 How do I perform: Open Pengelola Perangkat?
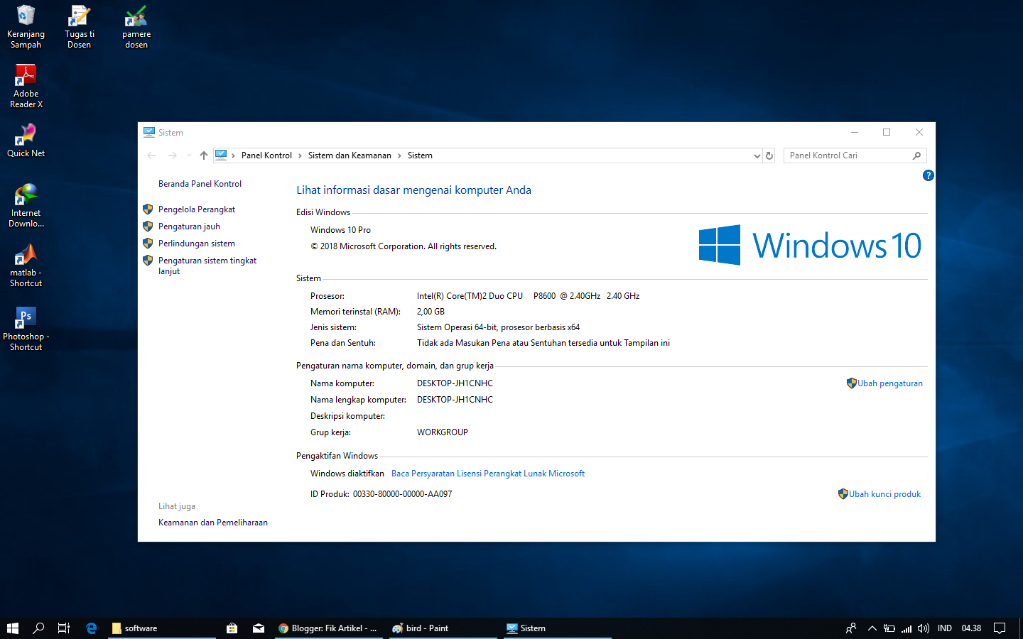197,209
